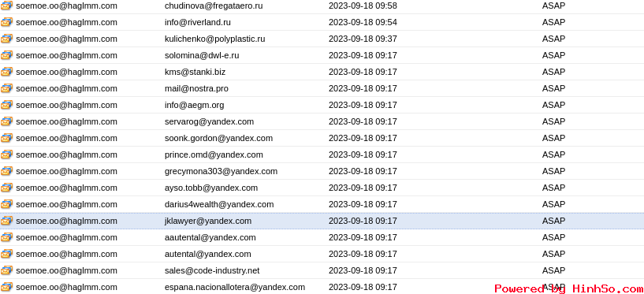The width and height of the screenshot is (644, 294).
Task: Select recipient grecymona303@yandex.com
Action: (221, 171)
